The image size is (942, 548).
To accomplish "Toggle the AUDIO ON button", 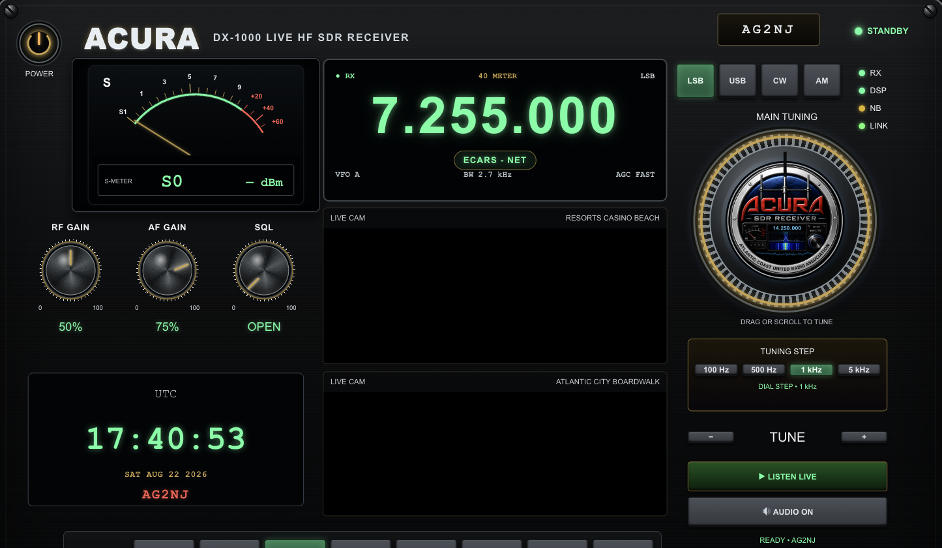I will (x=787, y=511).
